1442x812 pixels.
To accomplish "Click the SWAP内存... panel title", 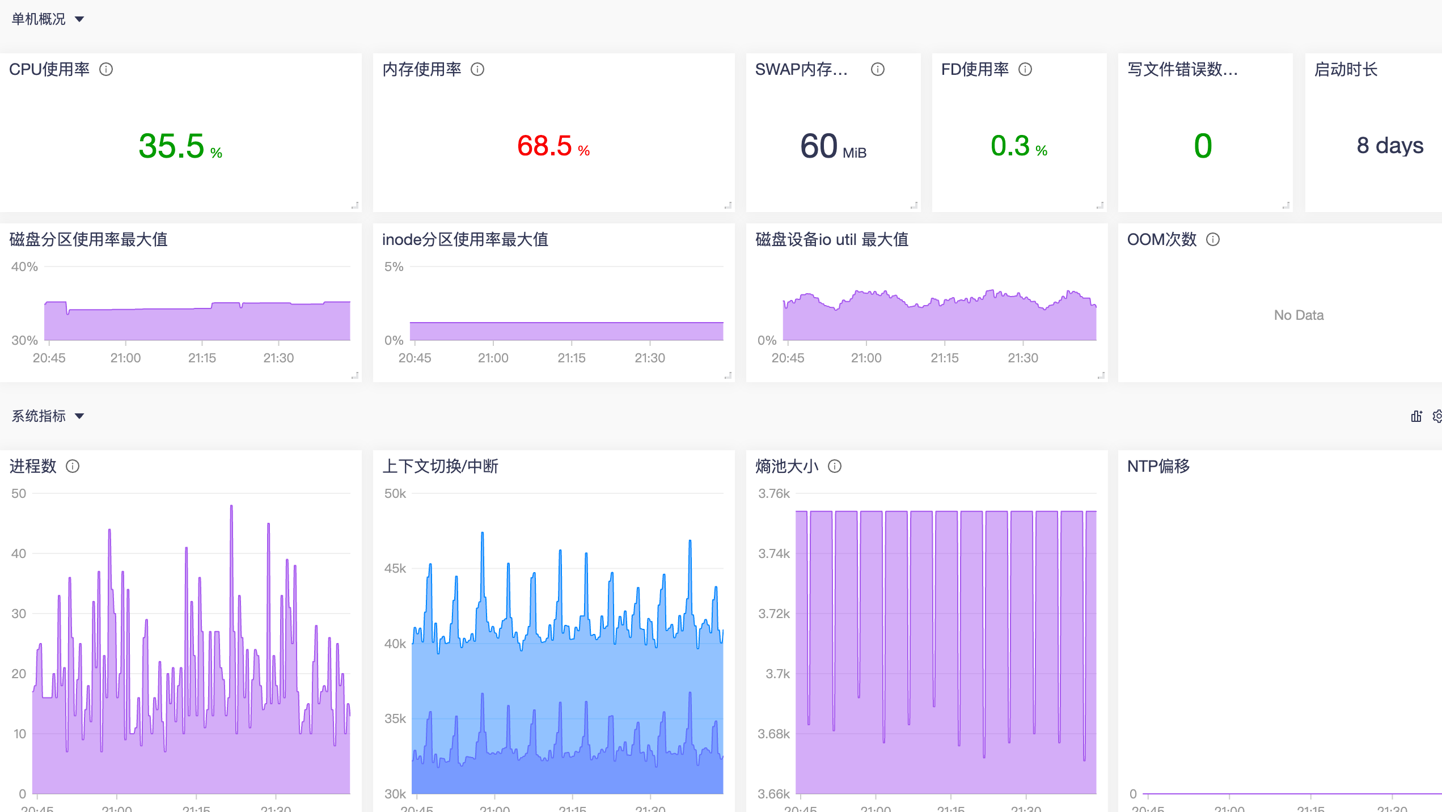I will coord(801,69).
